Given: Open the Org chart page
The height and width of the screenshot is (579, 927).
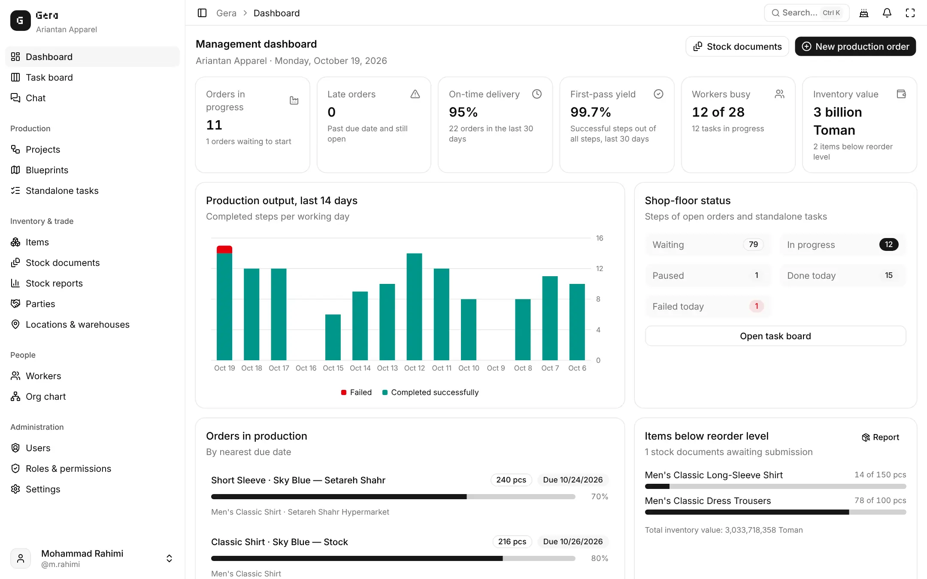Looking at the screenshot, I should click(x=92, y=396).
